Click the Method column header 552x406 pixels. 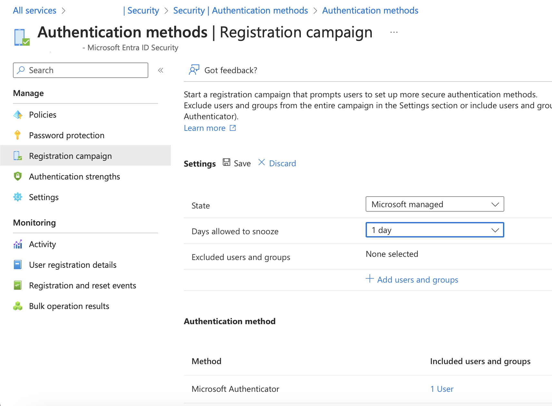coord(206,361)
